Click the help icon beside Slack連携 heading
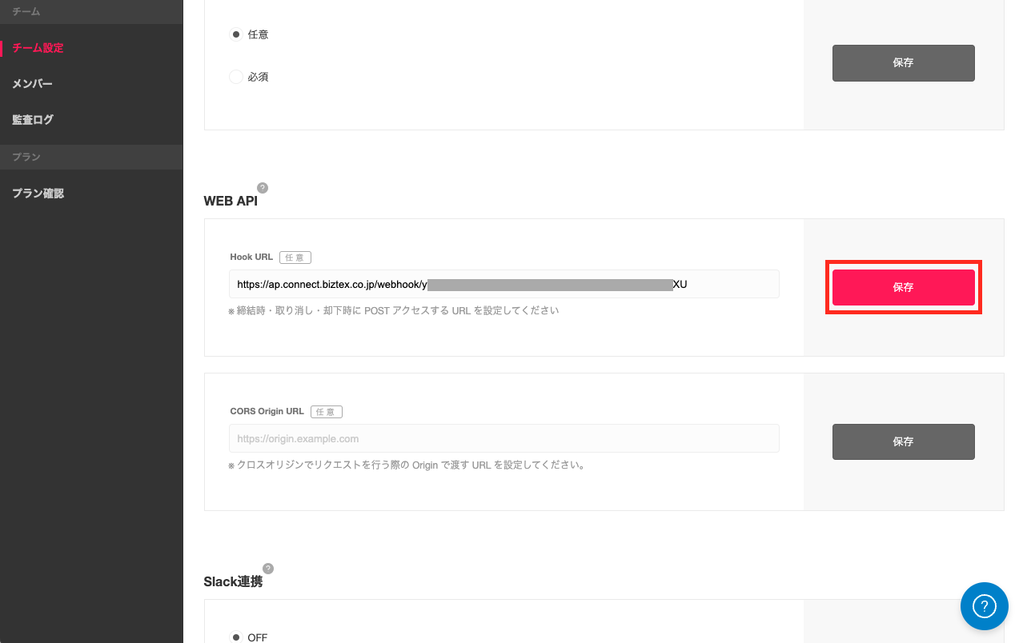 click(268, 569)
